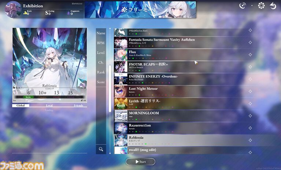
Task: Click the Exhibition player avatar
Action: [13, 10]
